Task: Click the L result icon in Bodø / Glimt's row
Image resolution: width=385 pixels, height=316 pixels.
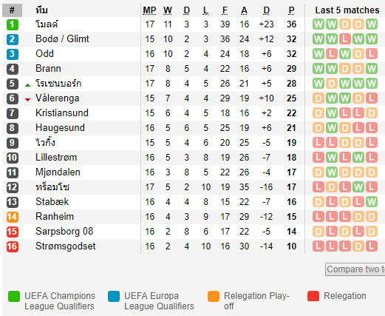Action: [345, 39]
